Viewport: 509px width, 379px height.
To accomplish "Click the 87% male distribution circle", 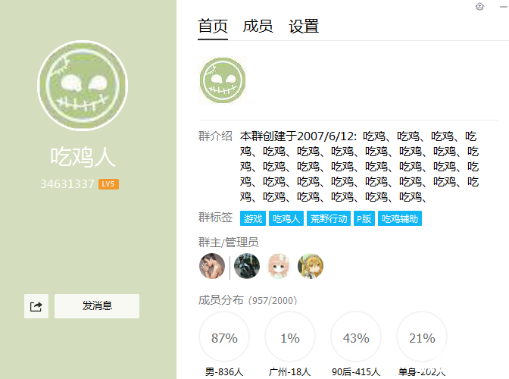I will pyautogui.click(x=224, y=337).
